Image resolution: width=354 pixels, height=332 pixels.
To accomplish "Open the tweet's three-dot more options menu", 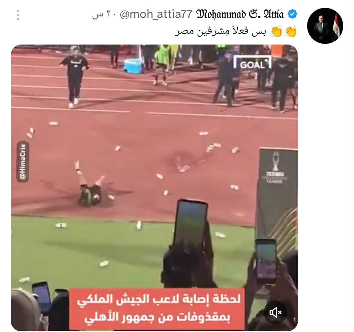I will 18,15.
